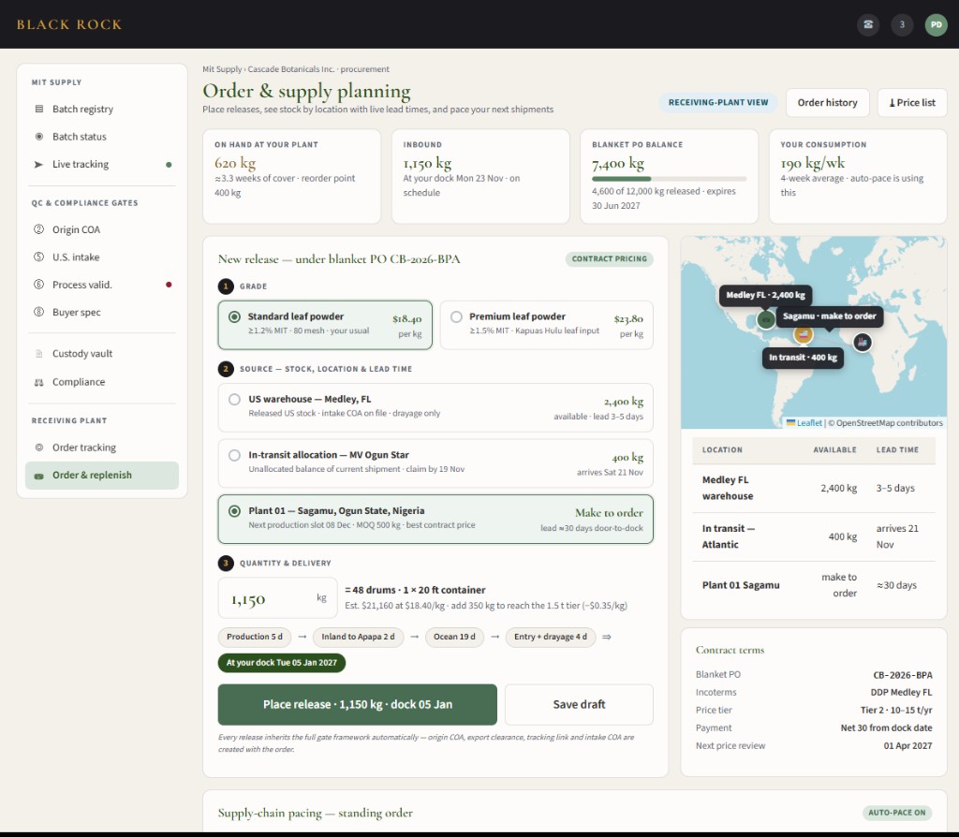Place release 1,150 kg dock 05 Jan
This screenshot has width=959, height=837.
[x=357, y=704]
